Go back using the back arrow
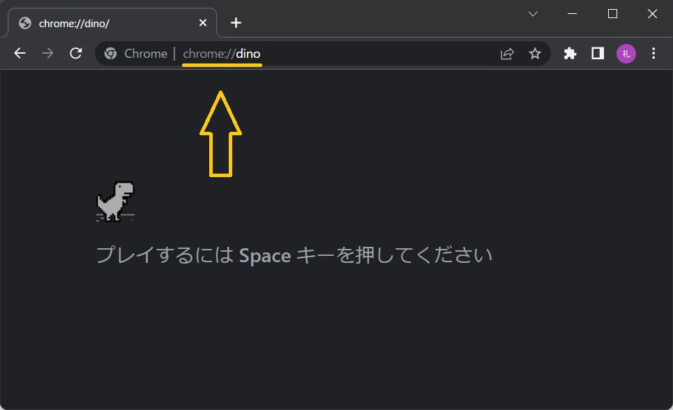The width and height of the screenshot is (673, 410). [x=20, y=53]
